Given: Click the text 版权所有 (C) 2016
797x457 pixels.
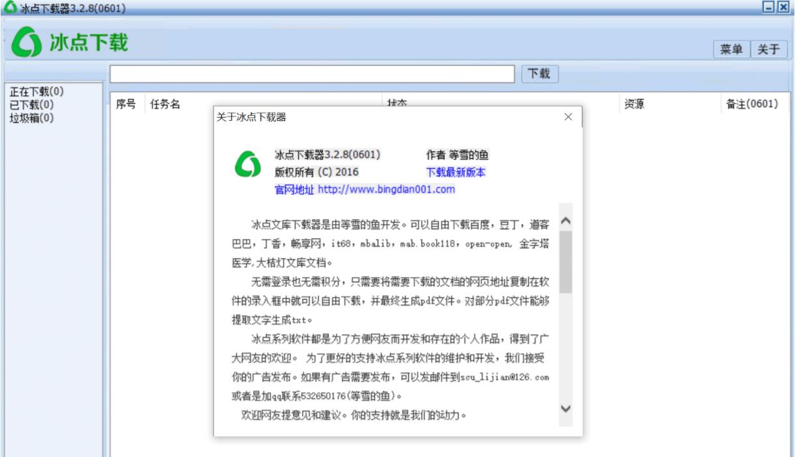Looking at the screenshot, I should click(316, 172).
